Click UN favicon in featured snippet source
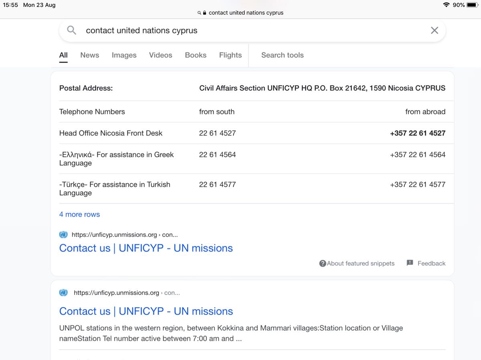Viewport: 481px width, 360px height. 63,235
